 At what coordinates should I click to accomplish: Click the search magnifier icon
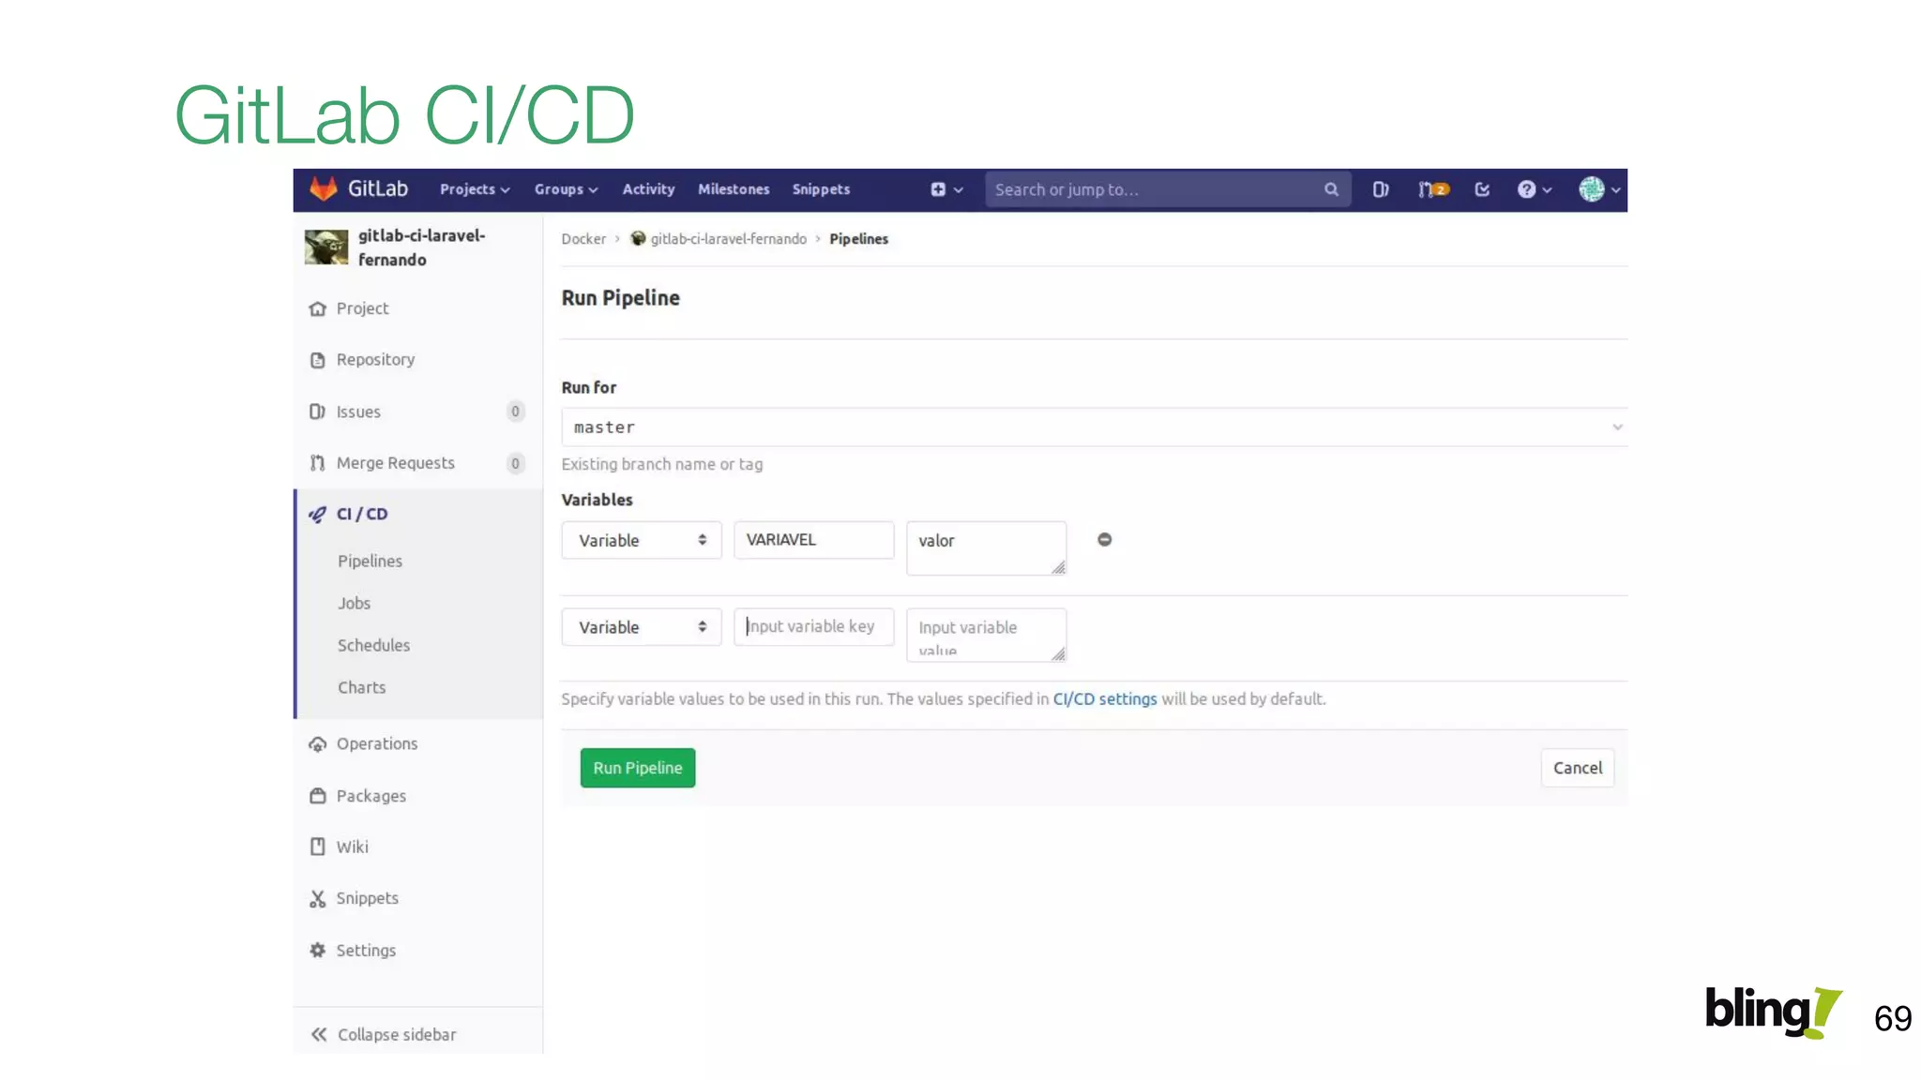[x=1331, y=189]
